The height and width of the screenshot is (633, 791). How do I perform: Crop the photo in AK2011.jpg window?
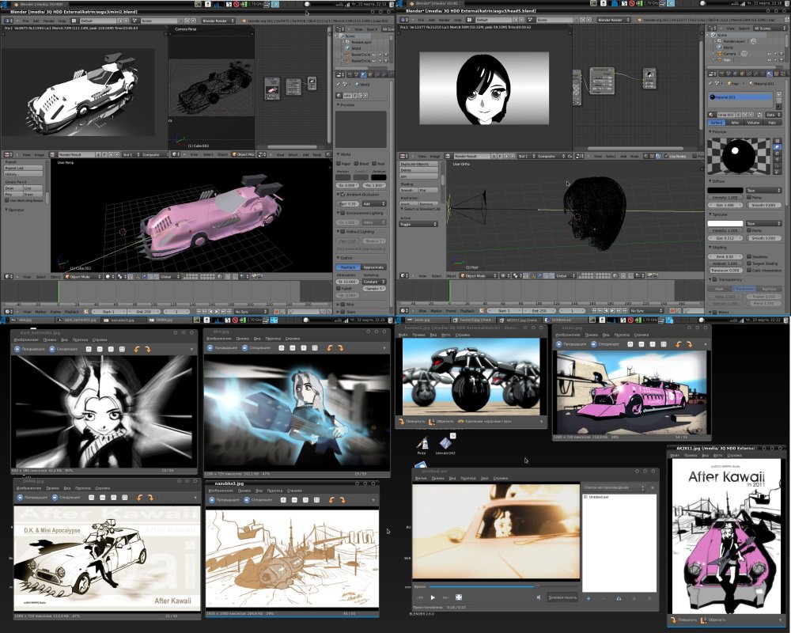click(x=713, y=620)
